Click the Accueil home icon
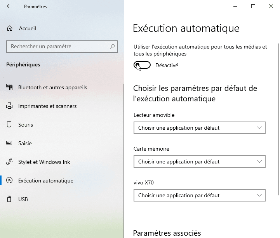 [10, 28]
